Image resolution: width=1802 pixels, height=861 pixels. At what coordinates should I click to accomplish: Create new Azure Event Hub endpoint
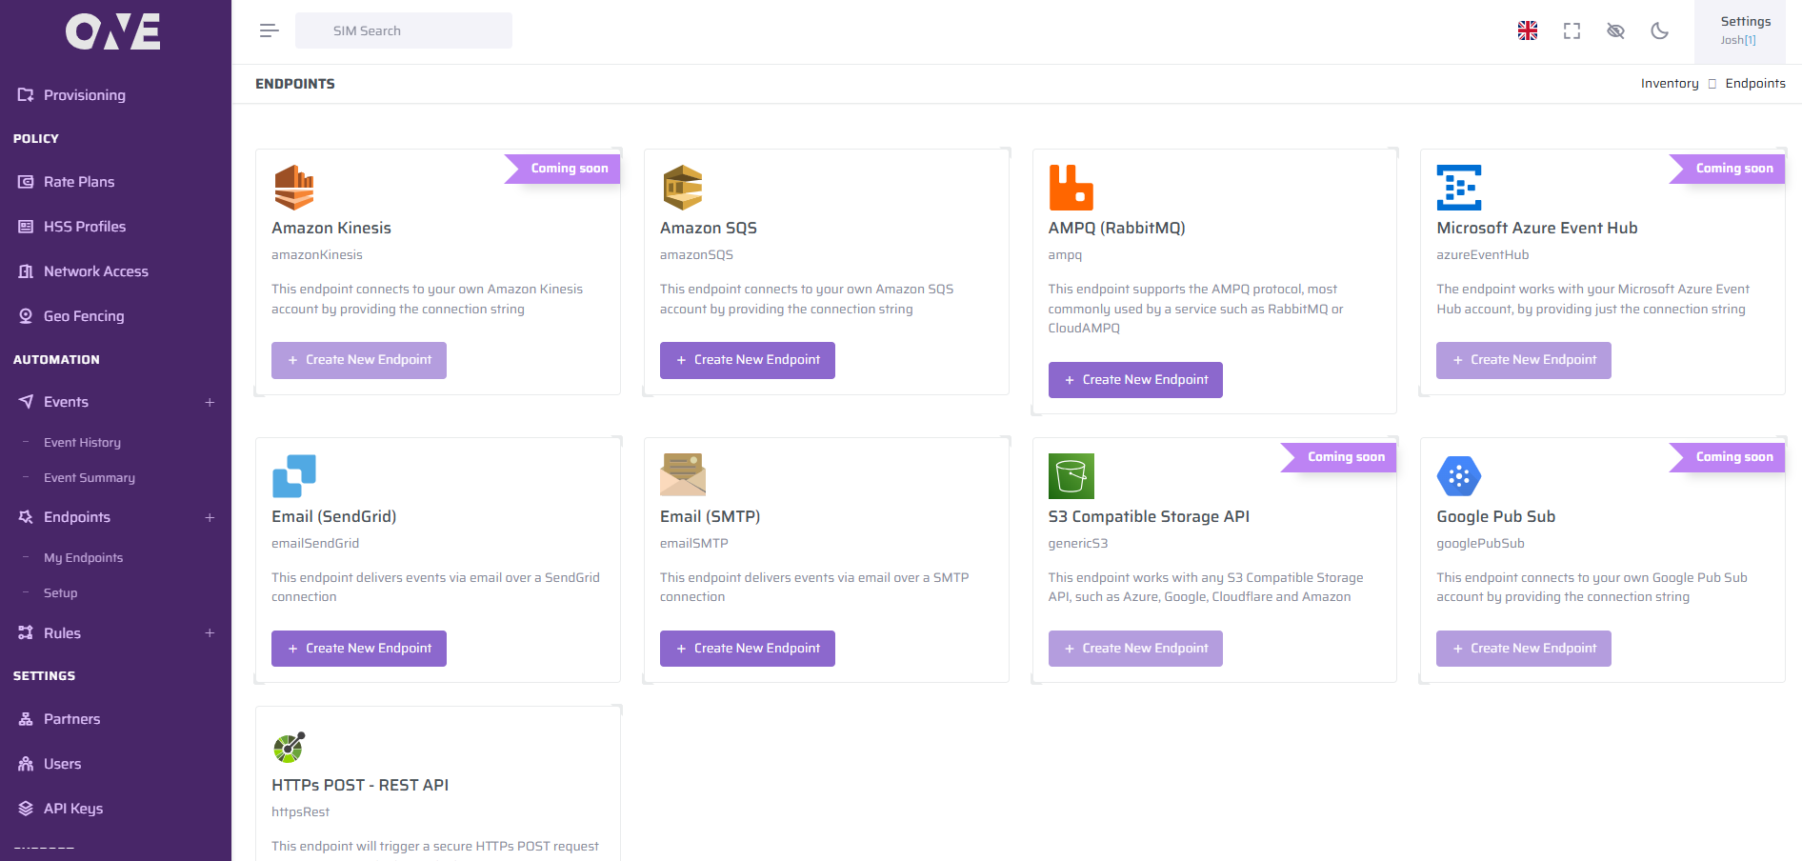coord(1524,360)
